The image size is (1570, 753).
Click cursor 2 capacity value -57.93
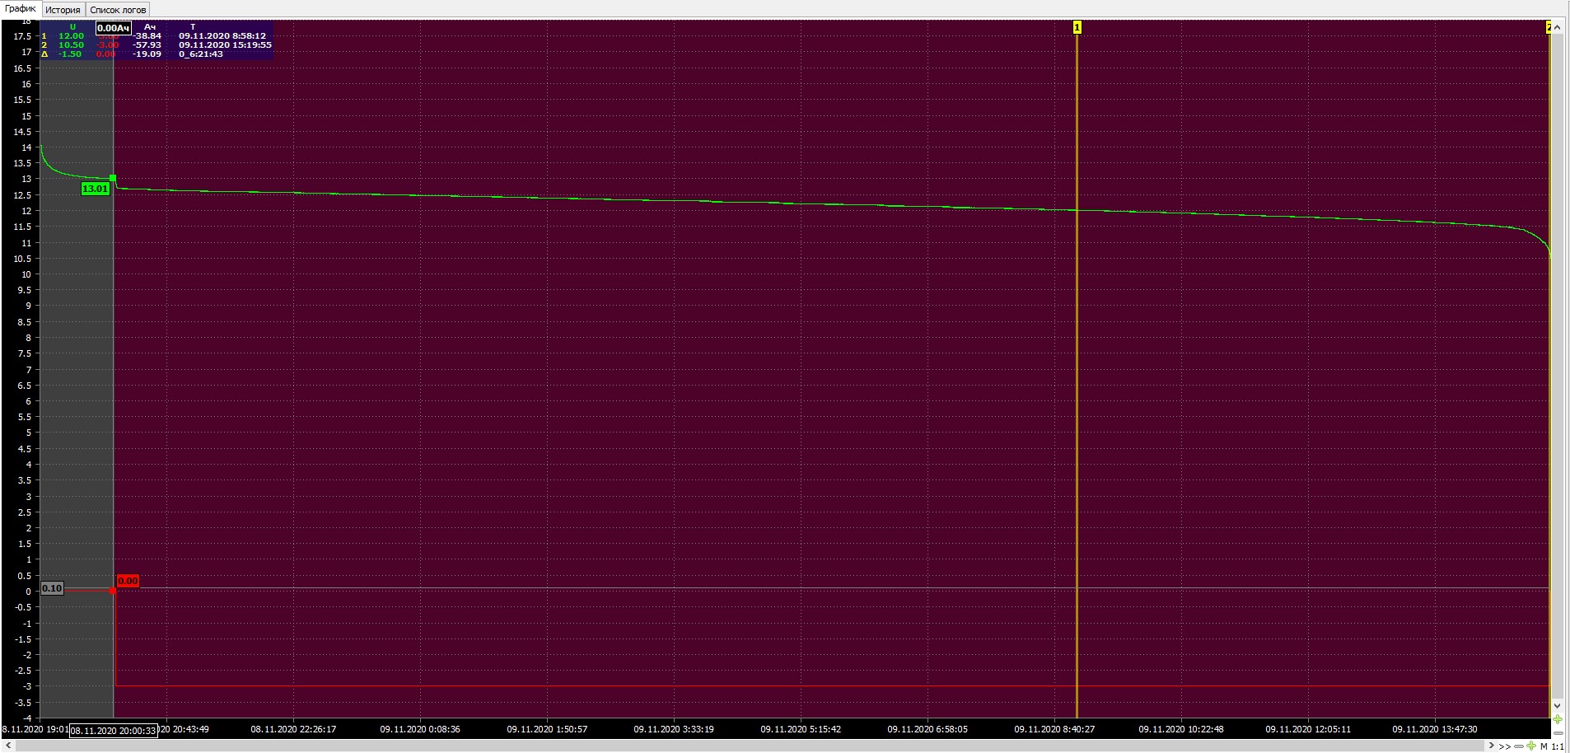pyautogui.click(x=147, y=45)
